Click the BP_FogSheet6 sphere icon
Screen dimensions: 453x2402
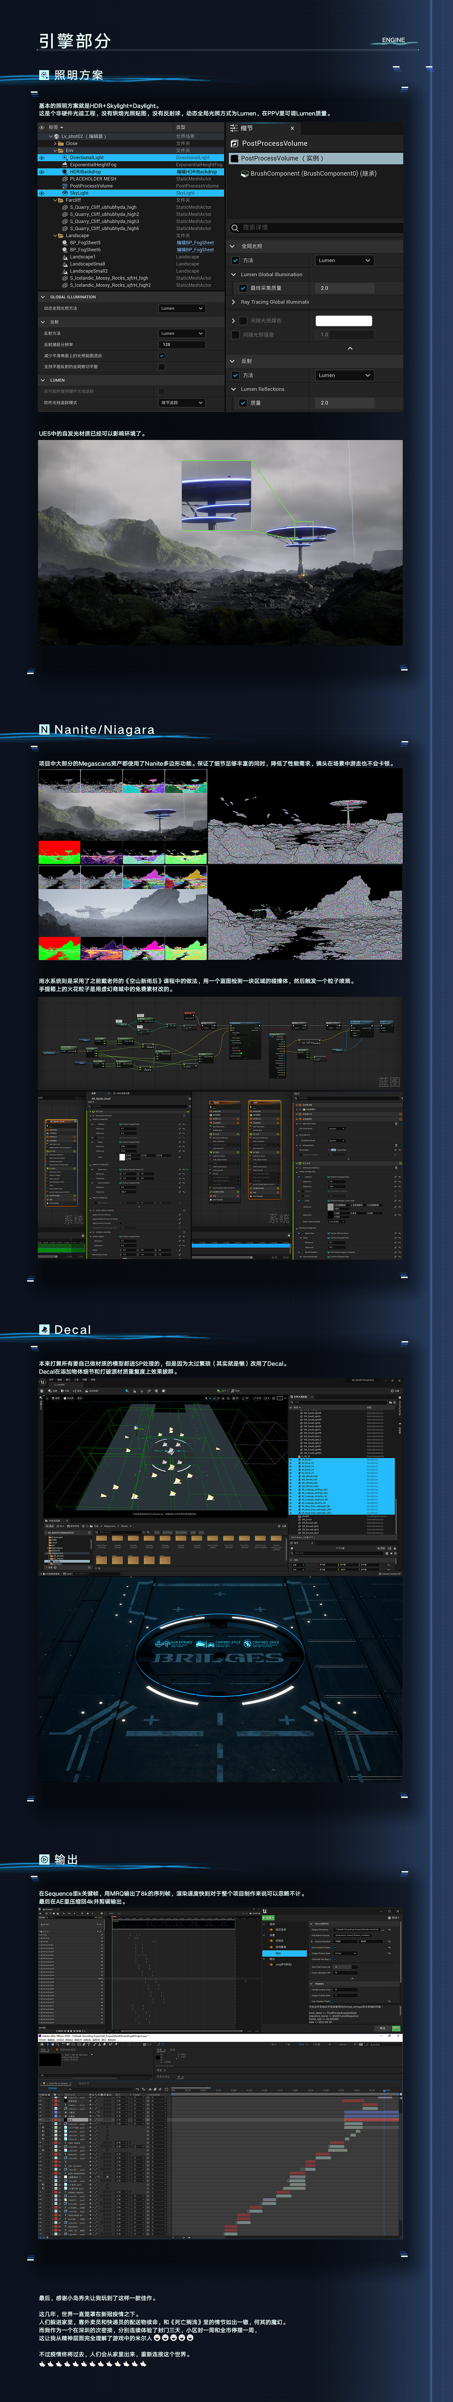point(65,250)
